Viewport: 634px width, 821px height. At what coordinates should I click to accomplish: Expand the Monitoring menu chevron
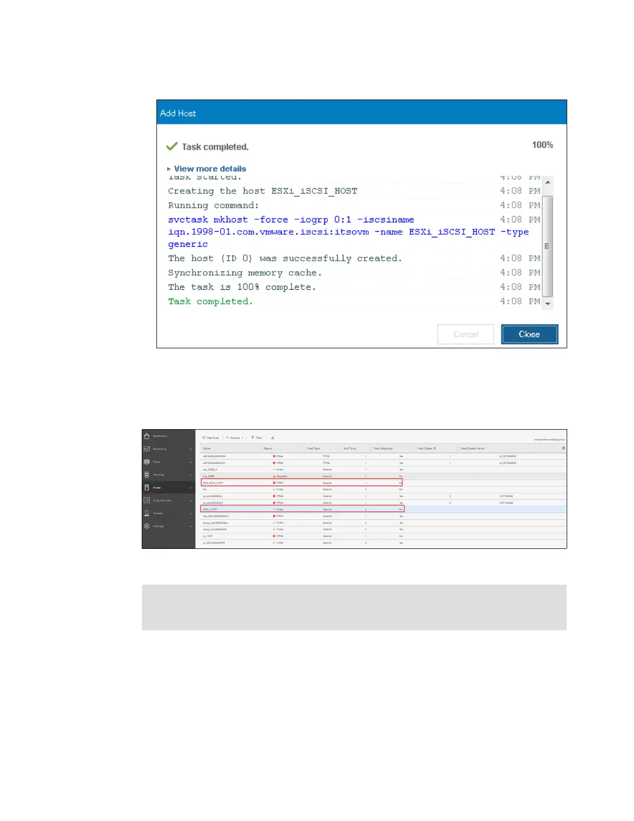pyautogui.click(x=191, y=449)
